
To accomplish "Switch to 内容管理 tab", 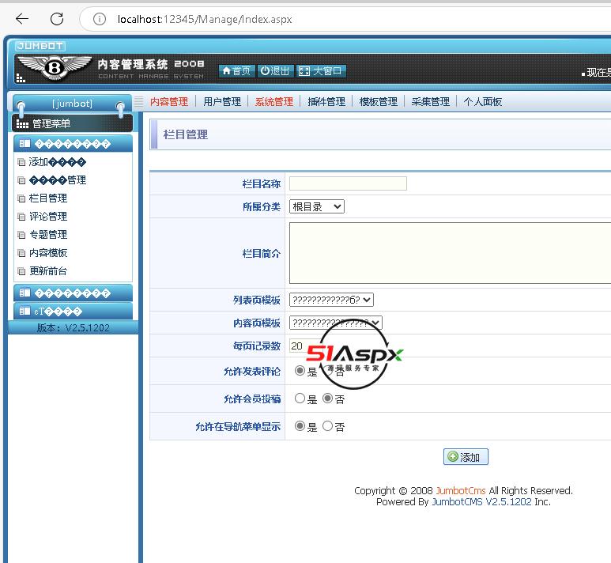I will click(169, 102).
